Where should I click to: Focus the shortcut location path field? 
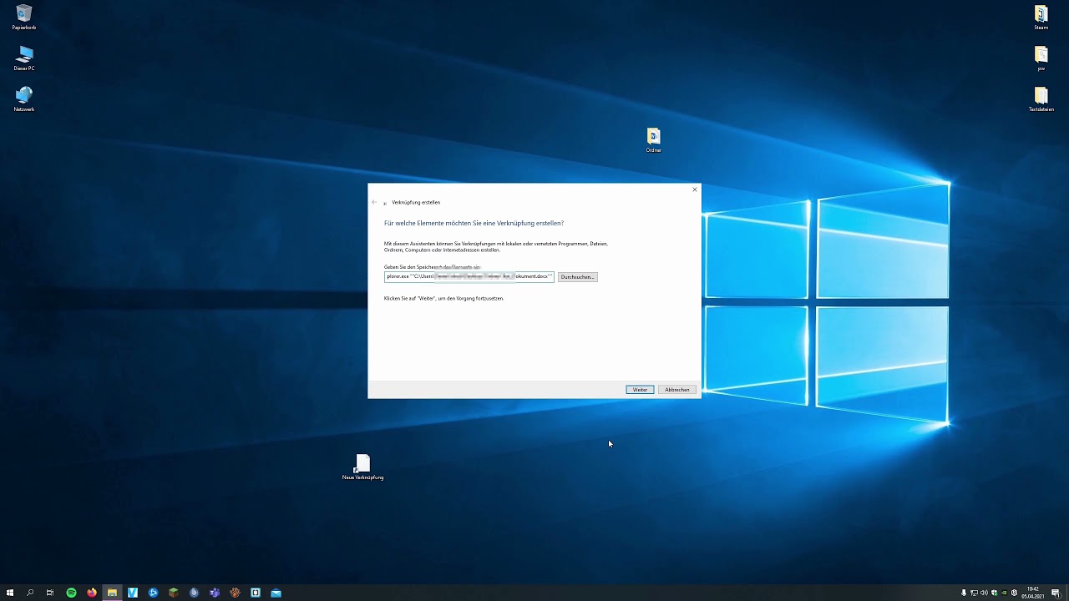(469, 276)
